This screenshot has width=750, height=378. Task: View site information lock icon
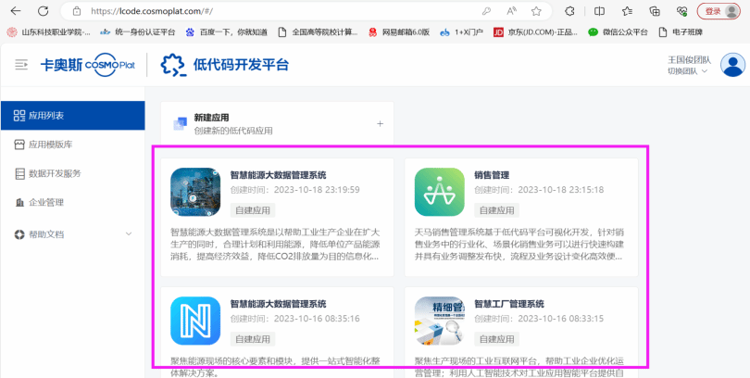[x=77, y=11]
